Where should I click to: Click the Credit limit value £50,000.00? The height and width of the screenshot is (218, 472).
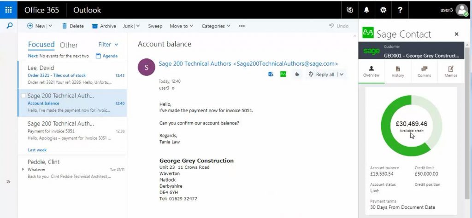[426, 174]
